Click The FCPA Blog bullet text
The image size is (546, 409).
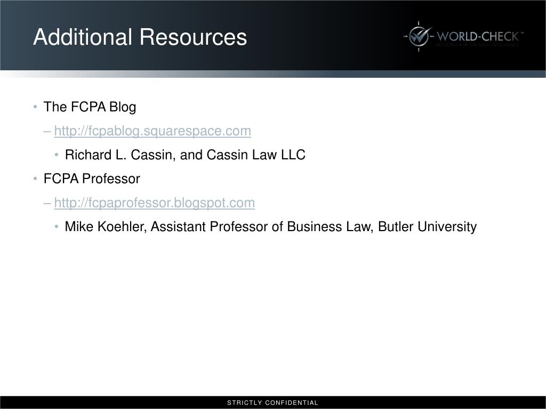[x=90, y=107]
